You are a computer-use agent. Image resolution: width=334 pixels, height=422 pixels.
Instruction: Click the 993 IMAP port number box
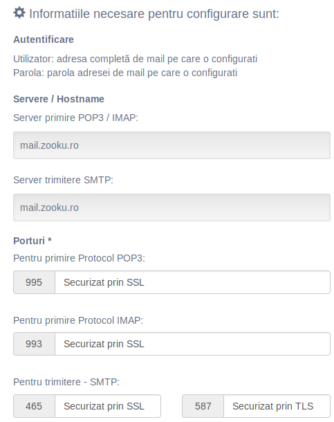[34, 344]
